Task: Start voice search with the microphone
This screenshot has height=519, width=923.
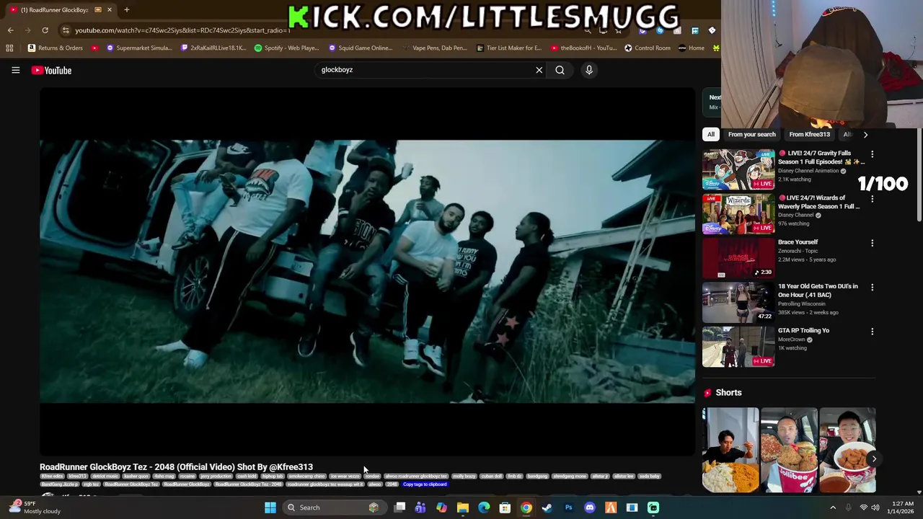Action: click(589, 70)
